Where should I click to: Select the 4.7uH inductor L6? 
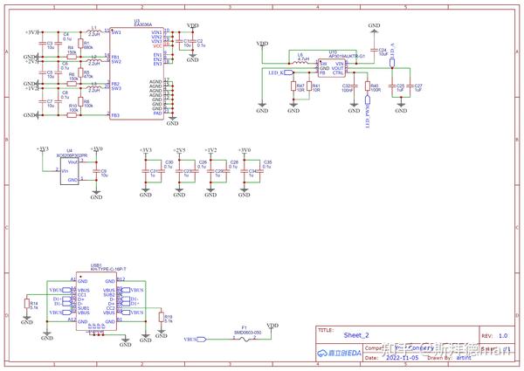tap(300, 63)
